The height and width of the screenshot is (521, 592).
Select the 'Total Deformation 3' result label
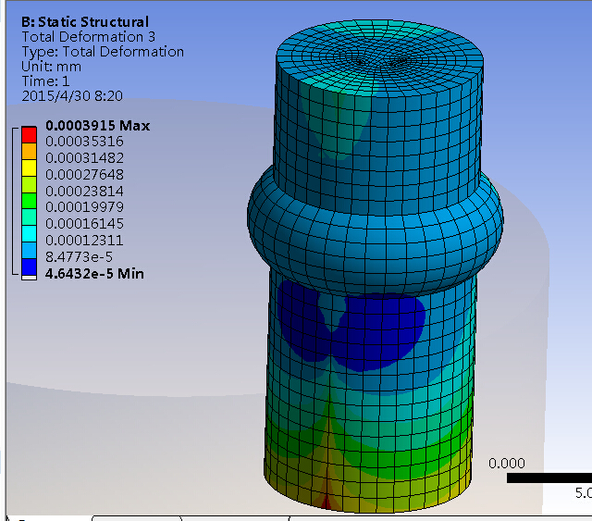click(89, 37)
